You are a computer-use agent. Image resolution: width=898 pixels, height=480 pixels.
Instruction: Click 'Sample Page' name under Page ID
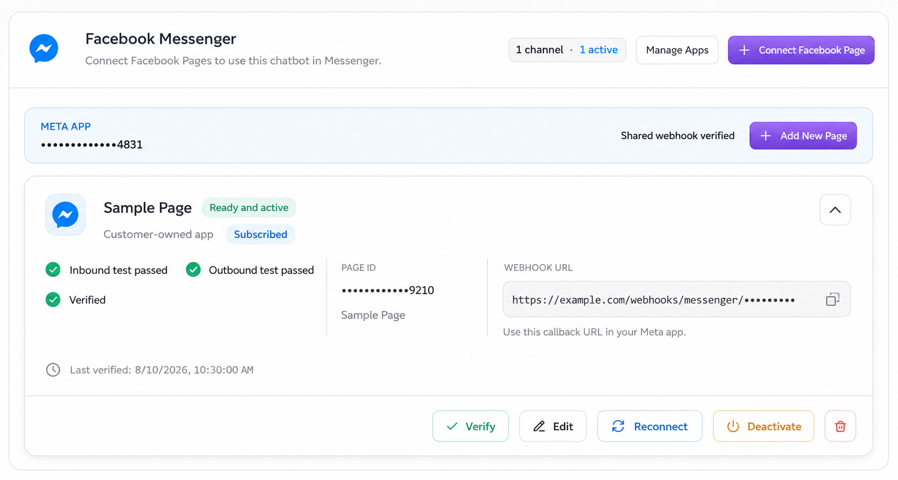click(373, 315)
